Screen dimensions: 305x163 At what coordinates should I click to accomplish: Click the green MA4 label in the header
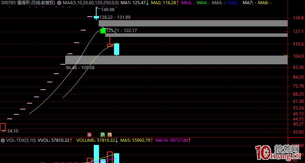[203, 3]
